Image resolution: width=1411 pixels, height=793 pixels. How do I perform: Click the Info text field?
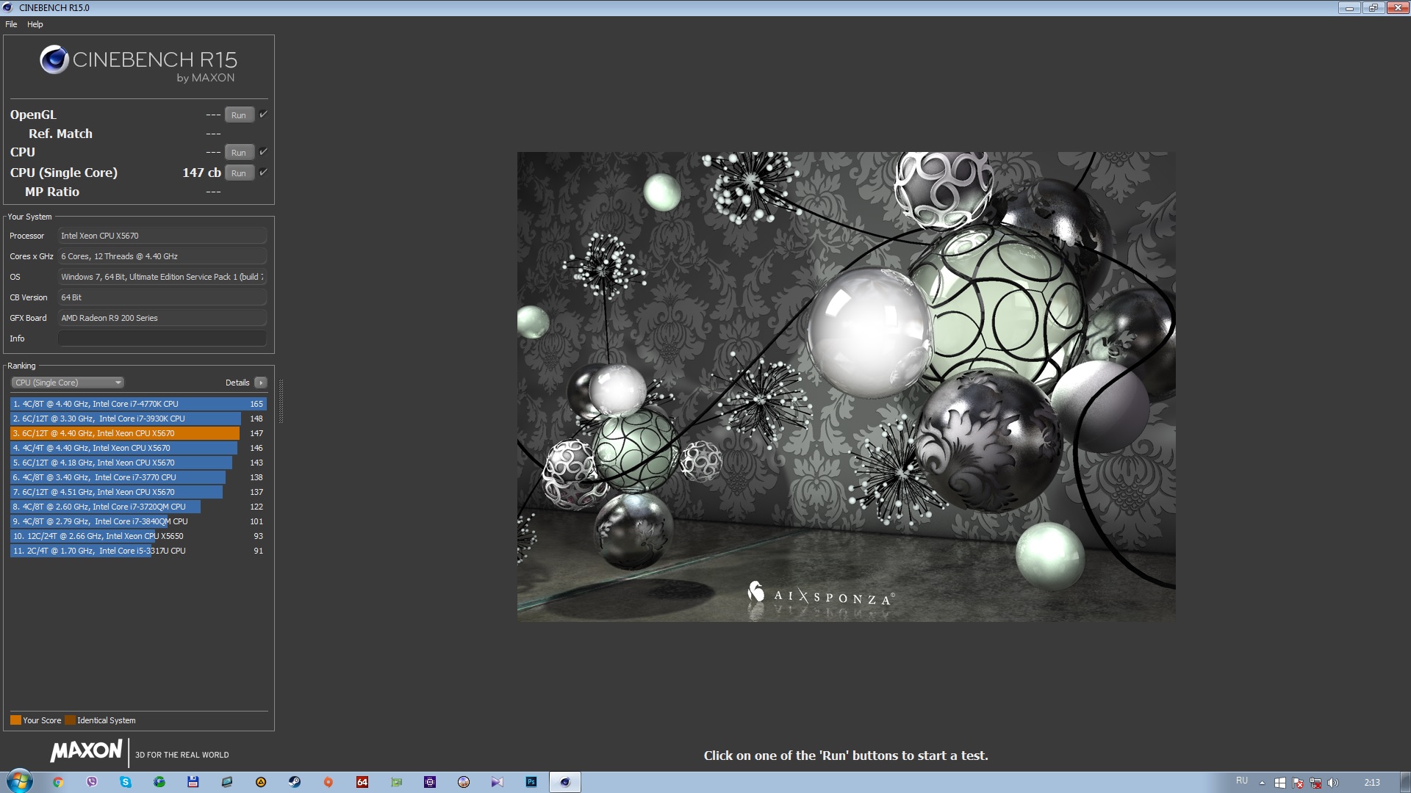pyautogui.click(x=162, y=338)
